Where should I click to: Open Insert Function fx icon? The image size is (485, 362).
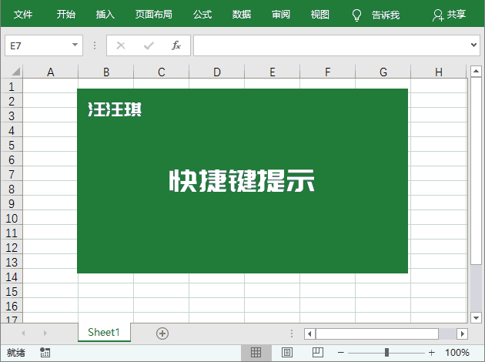176,45
